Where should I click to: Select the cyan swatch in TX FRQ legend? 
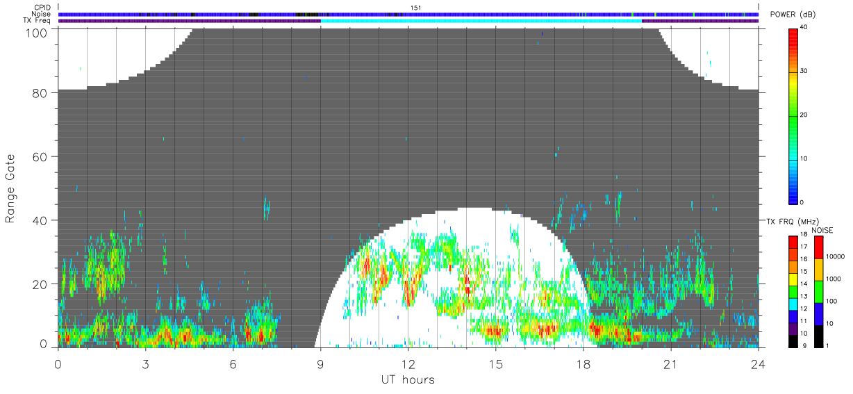coord(793,304)
